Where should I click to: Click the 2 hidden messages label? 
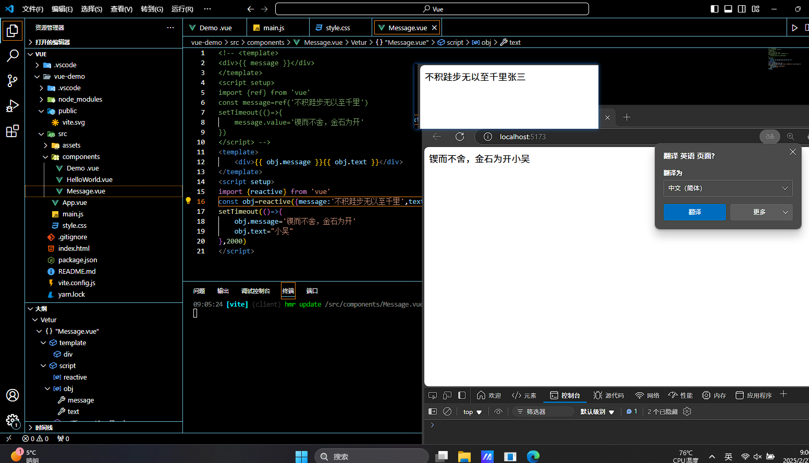point(663,412)
